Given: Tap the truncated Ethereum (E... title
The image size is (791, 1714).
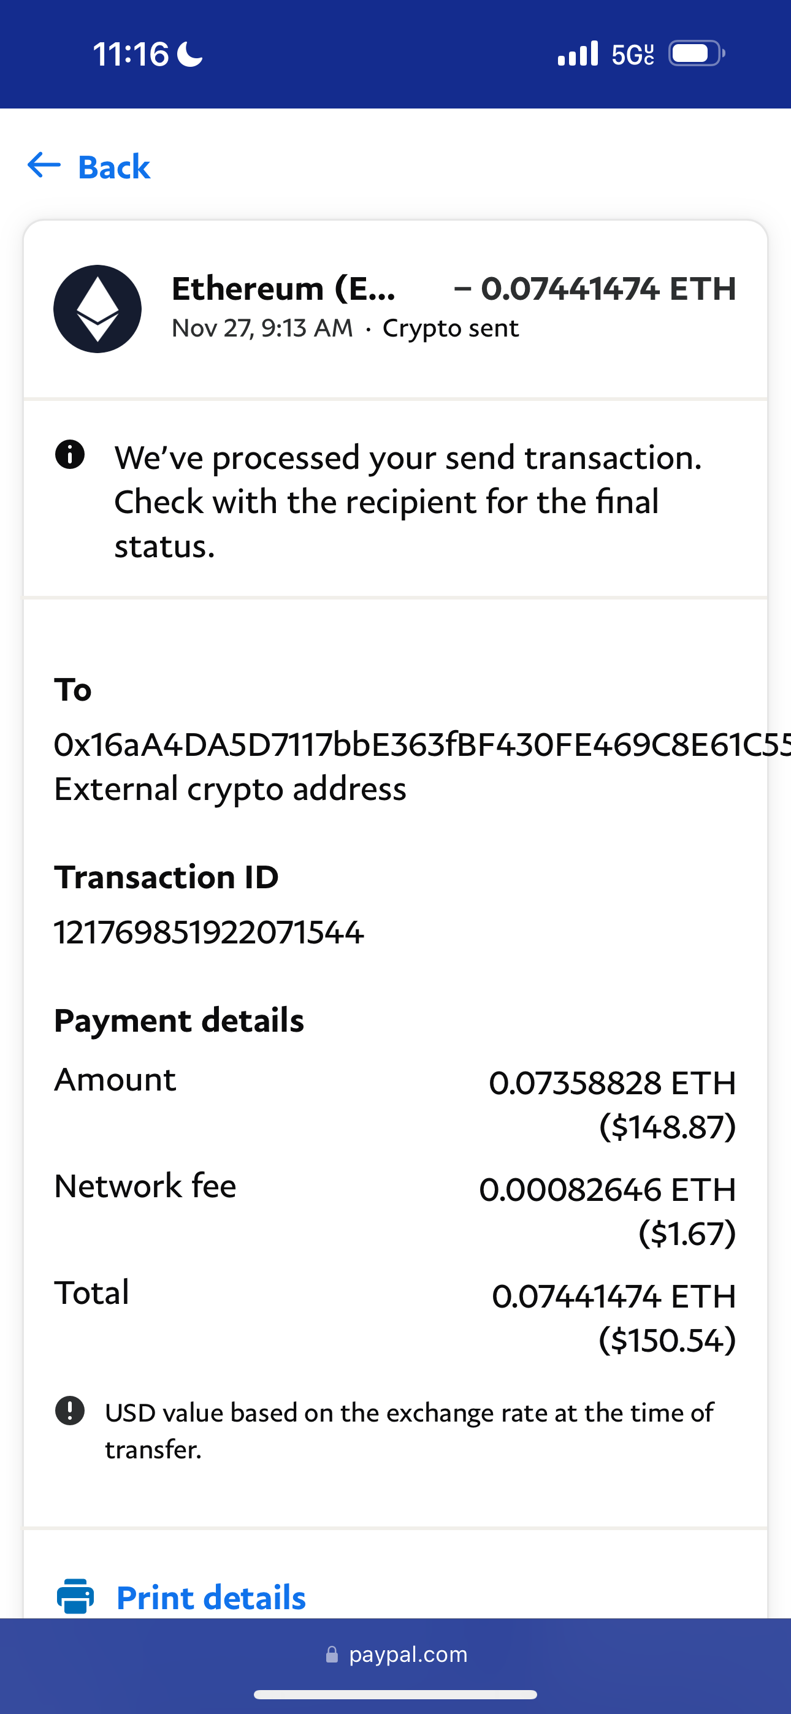Looking at the screenshot, I should pos(284,289).
